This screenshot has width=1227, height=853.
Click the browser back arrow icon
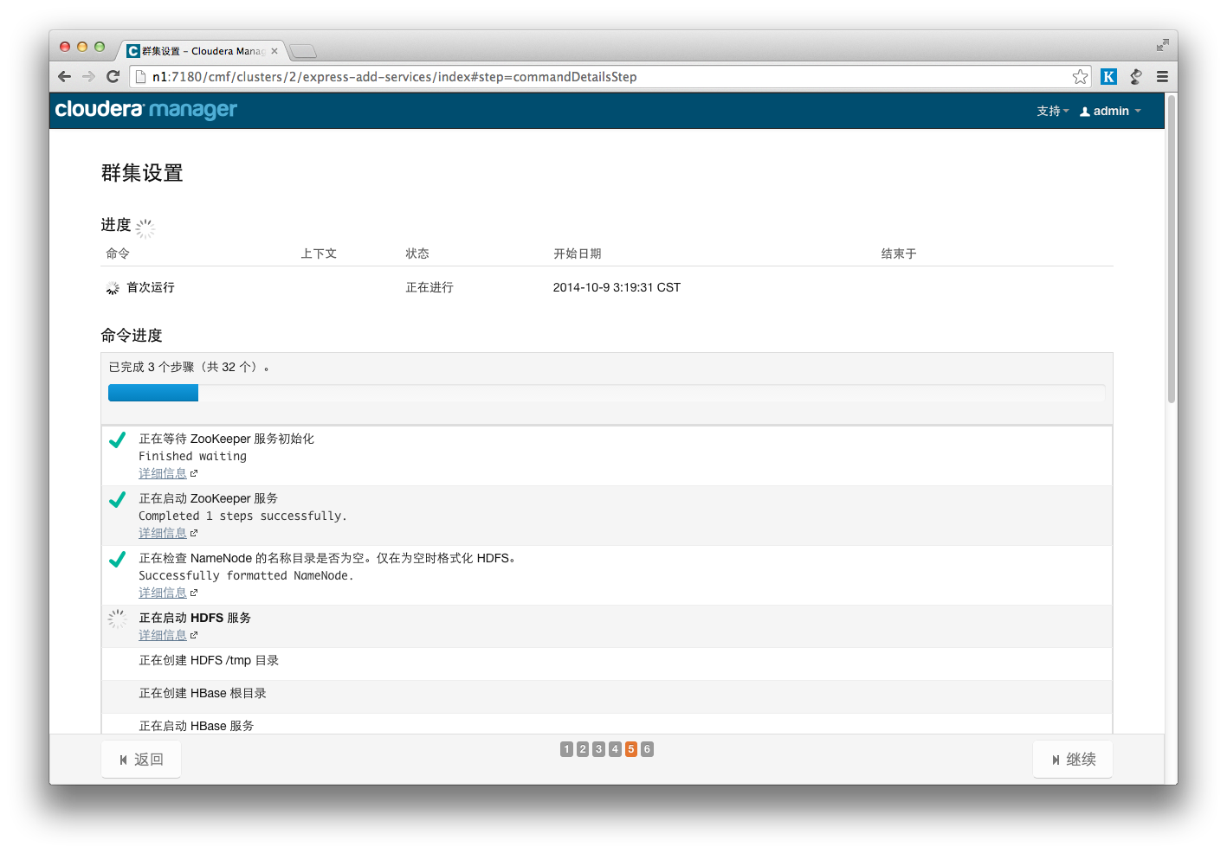pyautogui.click(x=64, y=76)
